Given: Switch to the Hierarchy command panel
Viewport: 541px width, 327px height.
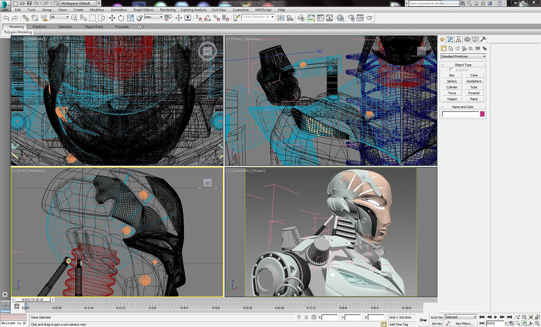Looking at the screenshot, I should pyautogui.click(x=458, y=39).
